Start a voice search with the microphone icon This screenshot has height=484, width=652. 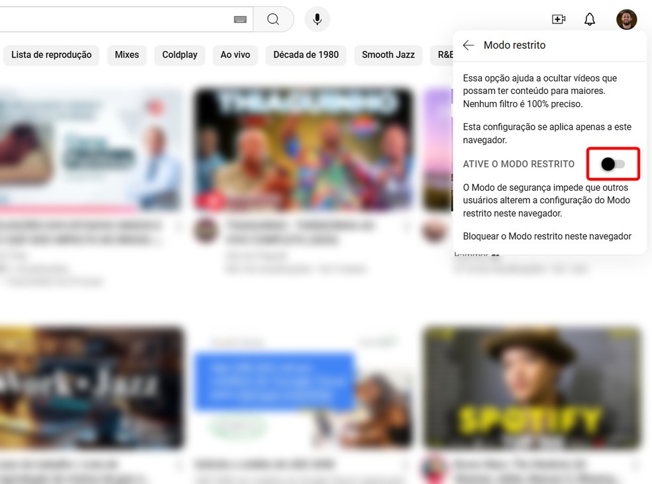click(317, 19)
